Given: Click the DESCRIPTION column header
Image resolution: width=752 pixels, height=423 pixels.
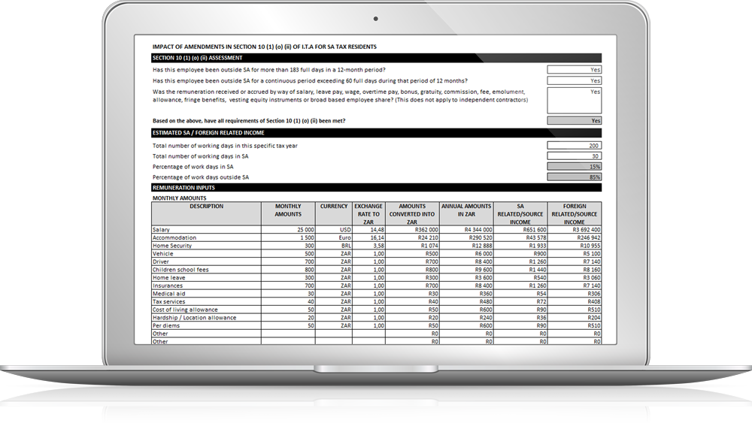Looking at the screenshot, I should (x=207, y=213).
